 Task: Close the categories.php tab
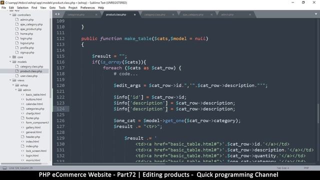coord(96,14)
